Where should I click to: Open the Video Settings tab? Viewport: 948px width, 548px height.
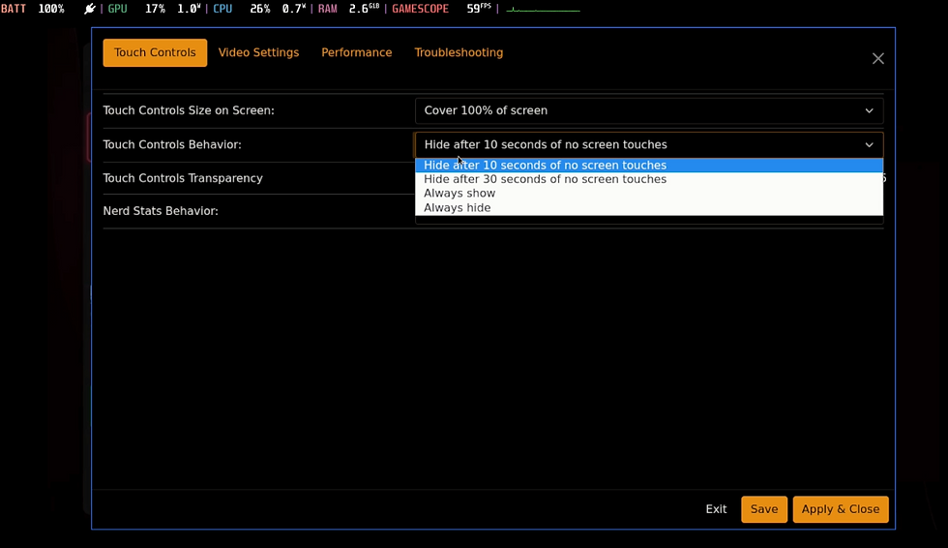259,52
